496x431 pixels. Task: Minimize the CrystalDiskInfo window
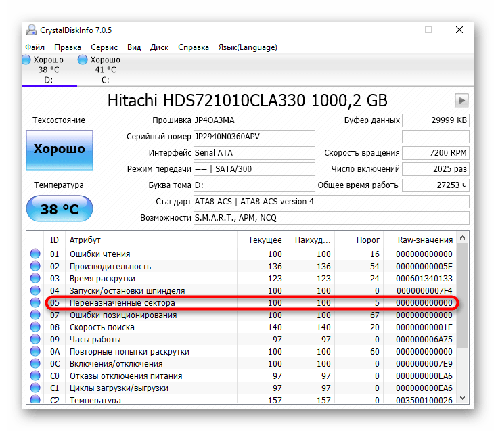398,30
